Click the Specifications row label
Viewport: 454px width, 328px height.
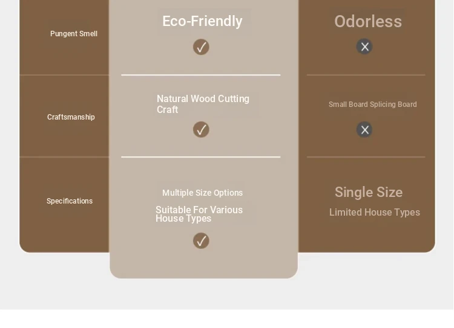pyautogui.click(x=70, y=201)
